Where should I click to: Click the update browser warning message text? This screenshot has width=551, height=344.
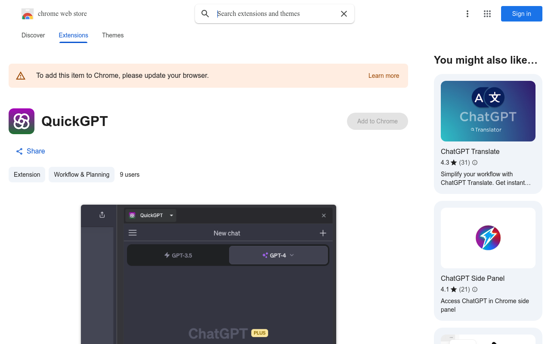(x=122, y=76)
